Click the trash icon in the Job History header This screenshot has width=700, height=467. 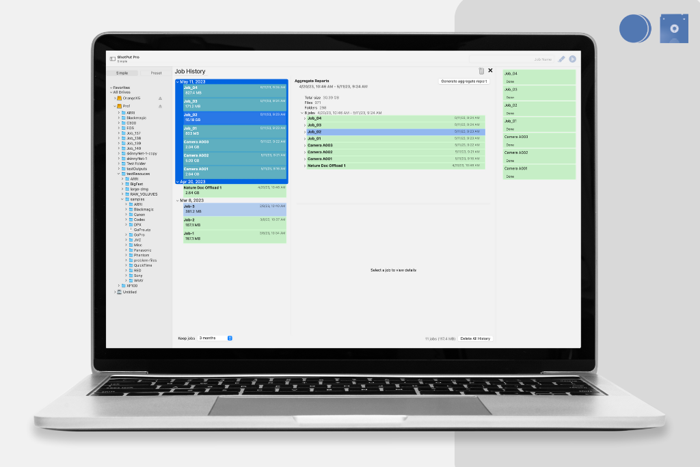point(481,71)
